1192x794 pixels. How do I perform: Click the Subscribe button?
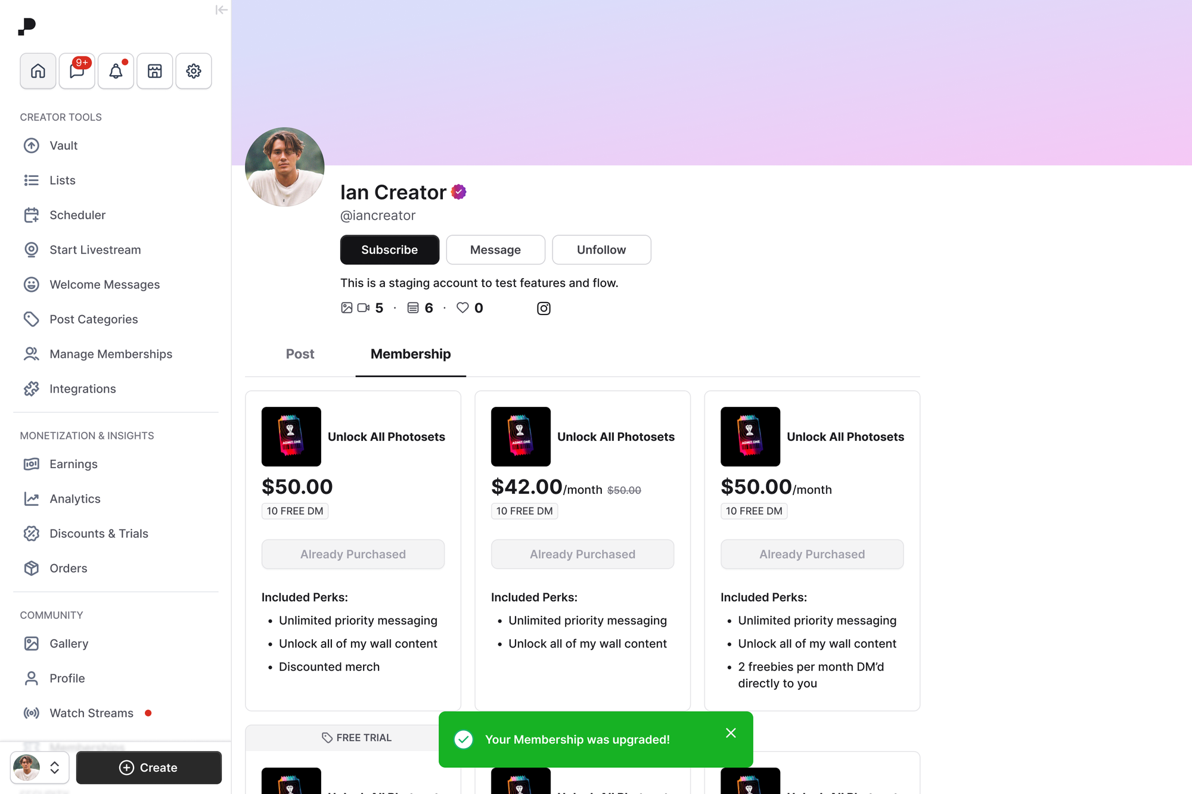click(x=390, y=250)
